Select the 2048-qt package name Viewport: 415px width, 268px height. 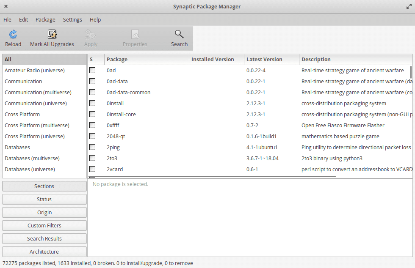[116, 137]
